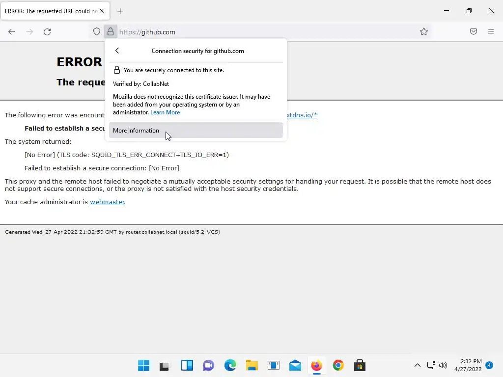Open the network status tray icon

pos(431,365)
